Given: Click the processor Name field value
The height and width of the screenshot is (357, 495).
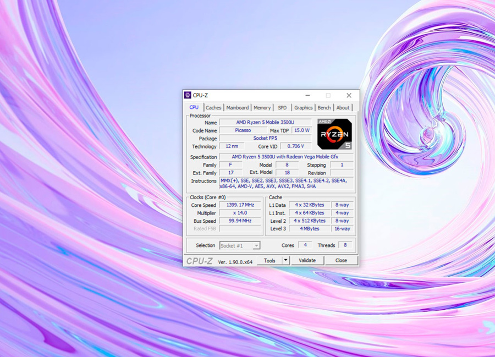Looking at the screenshot, I should click(x=265, y=122).
